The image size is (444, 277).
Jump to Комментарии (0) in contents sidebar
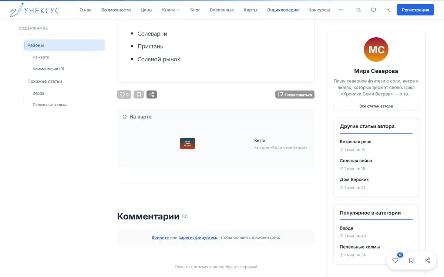click(48, 69)
